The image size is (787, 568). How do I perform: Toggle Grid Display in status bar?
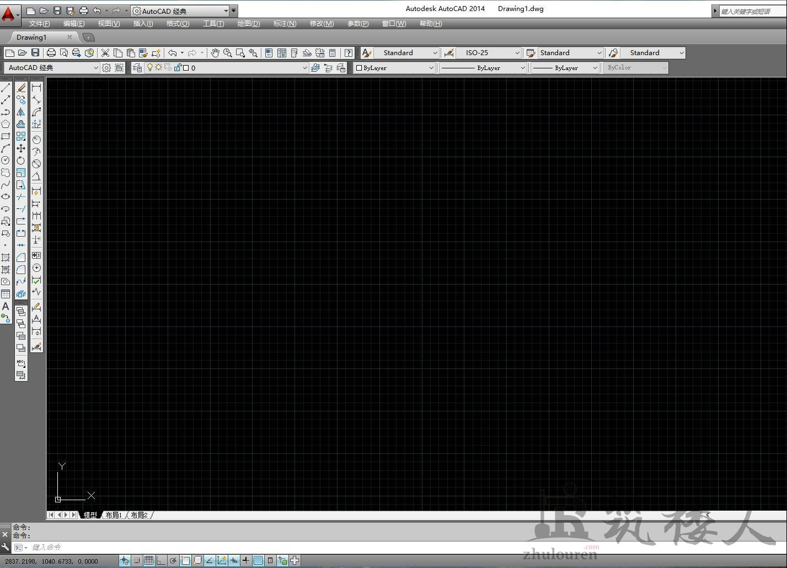click(149, 561)
